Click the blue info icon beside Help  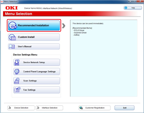click(126, 8)
